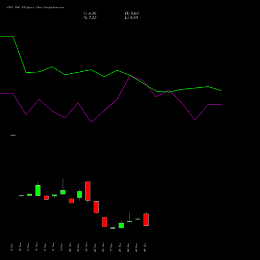Click the low value L: 3.65
The height and width of the screenshot is (260, 260).
(131, 18)
